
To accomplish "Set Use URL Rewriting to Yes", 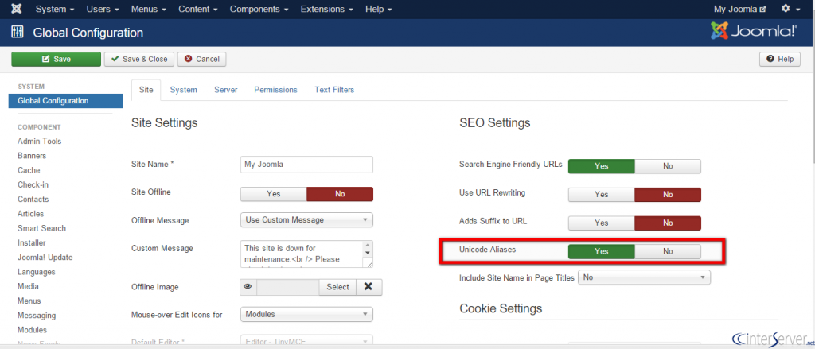I will point(602,195).
